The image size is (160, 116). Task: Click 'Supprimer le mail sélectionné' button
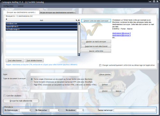tap(96, 46)
